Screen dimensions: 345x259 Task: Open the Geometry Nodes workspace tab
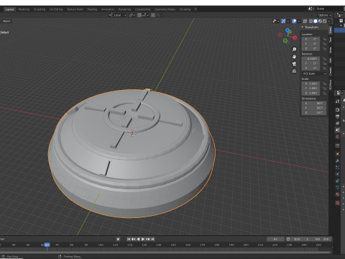coord(165,9)
